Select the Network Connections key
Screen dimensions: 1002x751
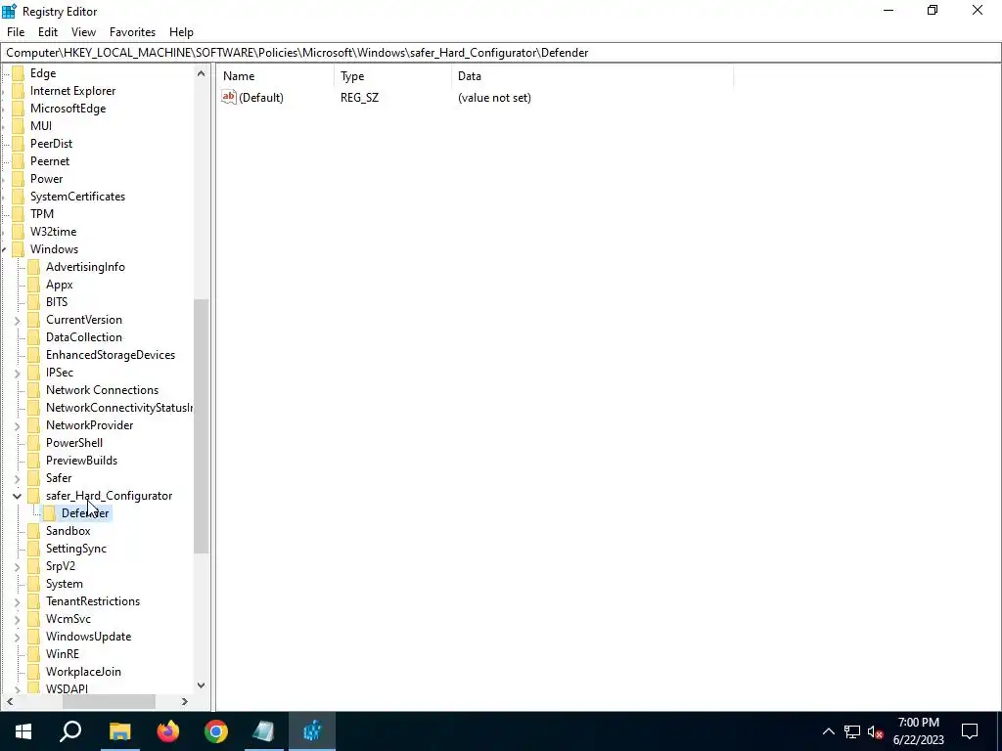click(102, 390)
